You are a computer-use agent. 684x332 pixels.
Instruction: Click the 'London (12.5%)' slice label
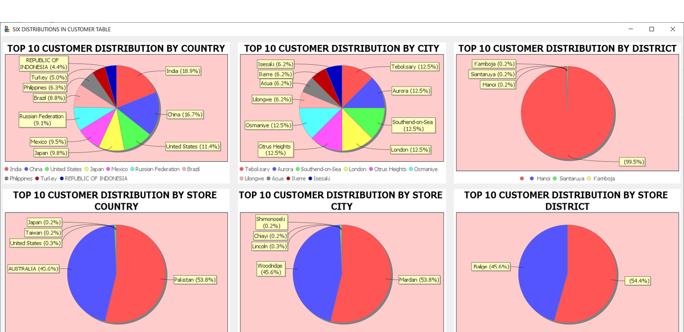point(410,150)
